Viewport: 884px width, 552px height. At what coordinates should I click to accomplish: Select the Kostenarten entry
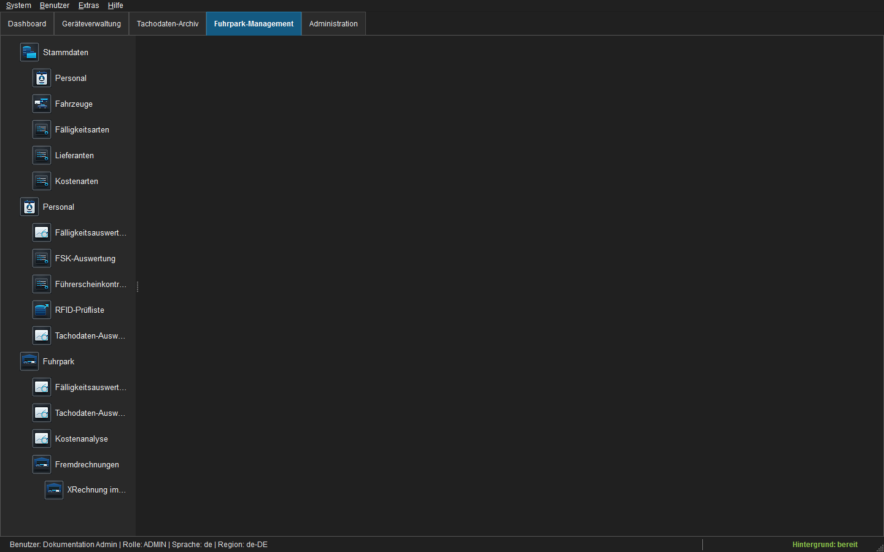77,181
